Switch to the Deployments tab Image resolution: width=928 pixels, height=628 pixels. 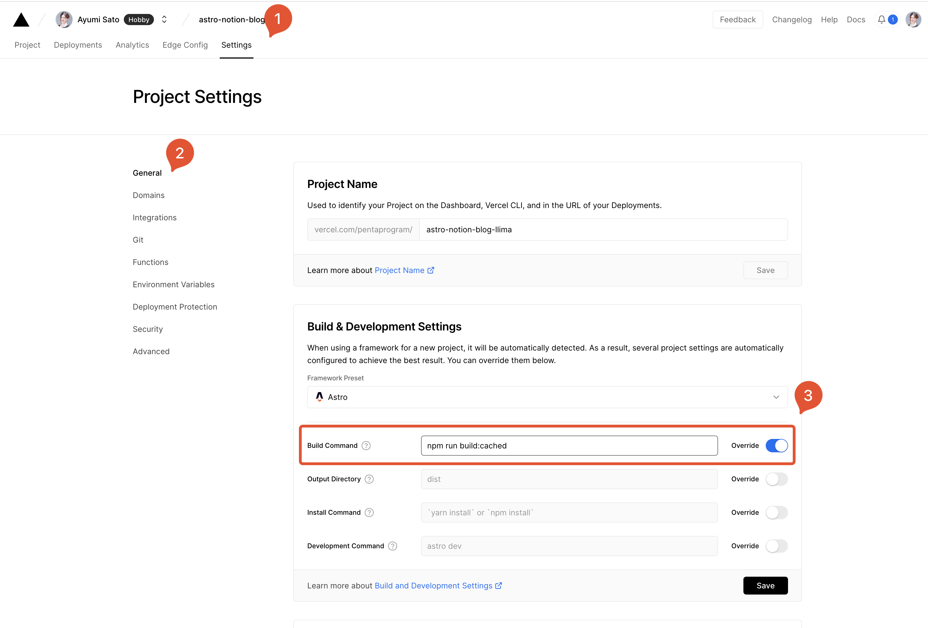(x=78, y=45)
